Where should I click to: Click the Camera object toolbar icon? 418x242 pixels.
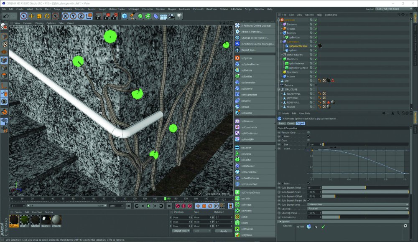coord(171,16)
